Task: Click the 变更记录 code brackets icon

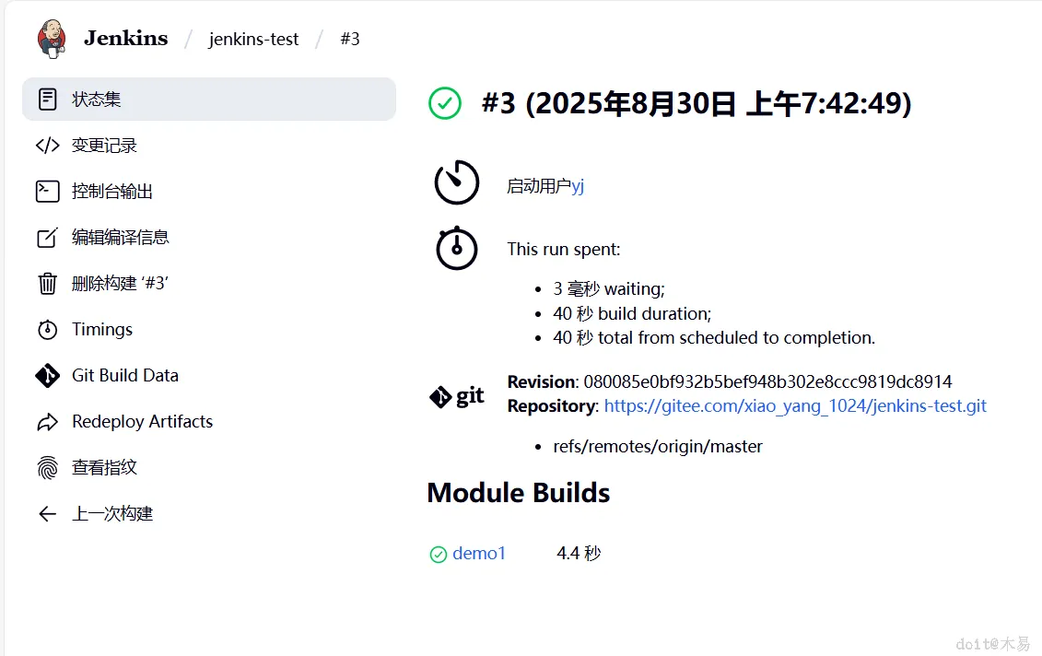Action: coord(47,146)
